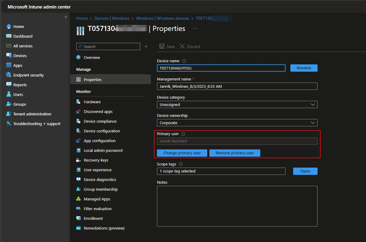Click Save in the toolbar
The height and width of the screenshot is (242, 366).
167,46
